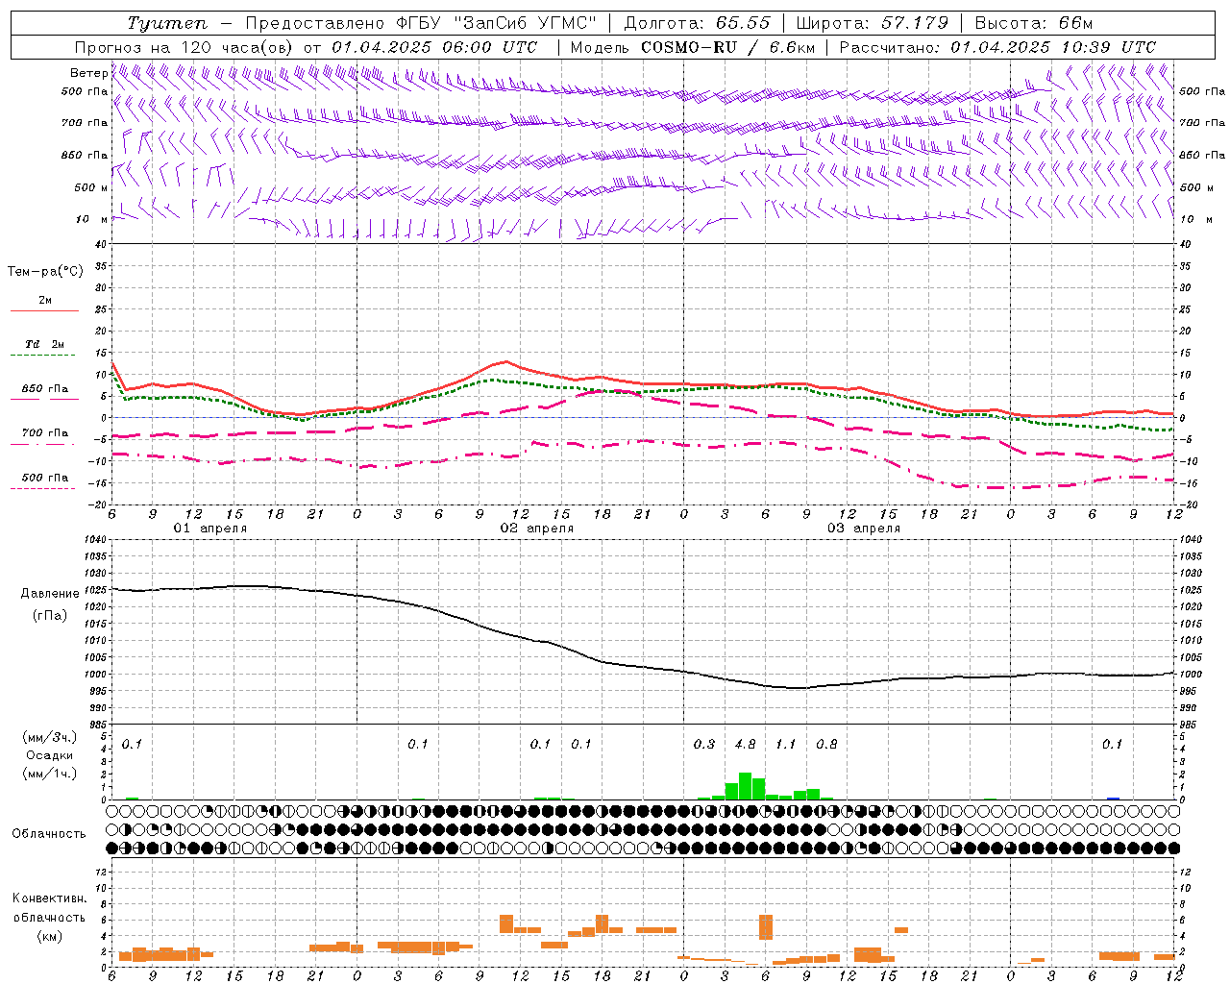The width and height of the screenshot is (1230, 984).
Task: Click the 500 м wind level label on the left
Action: click(91, 187)
